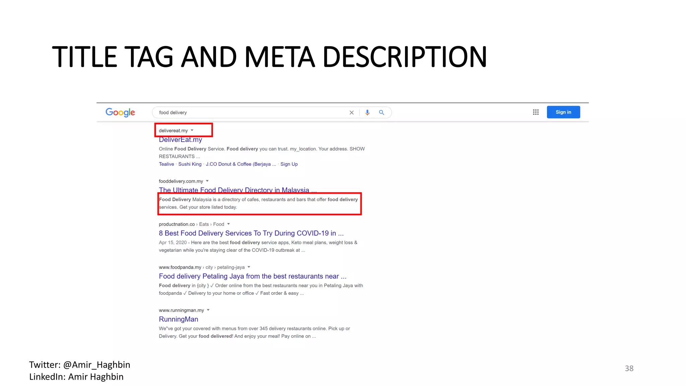Open '8 Best Food Delivery Services' result
Screen dimensions: 686x386
point(251,233)
